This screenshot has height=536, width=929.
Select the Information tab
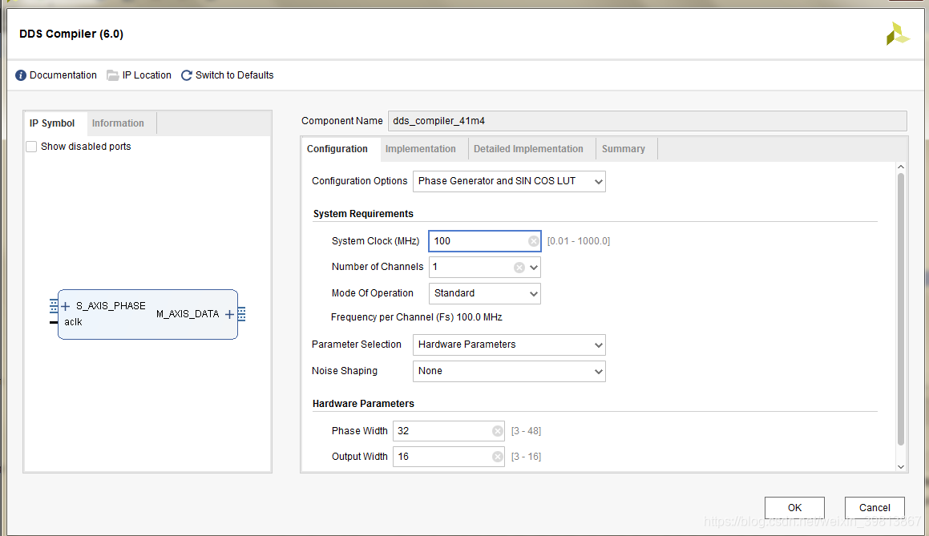(118, 123)
